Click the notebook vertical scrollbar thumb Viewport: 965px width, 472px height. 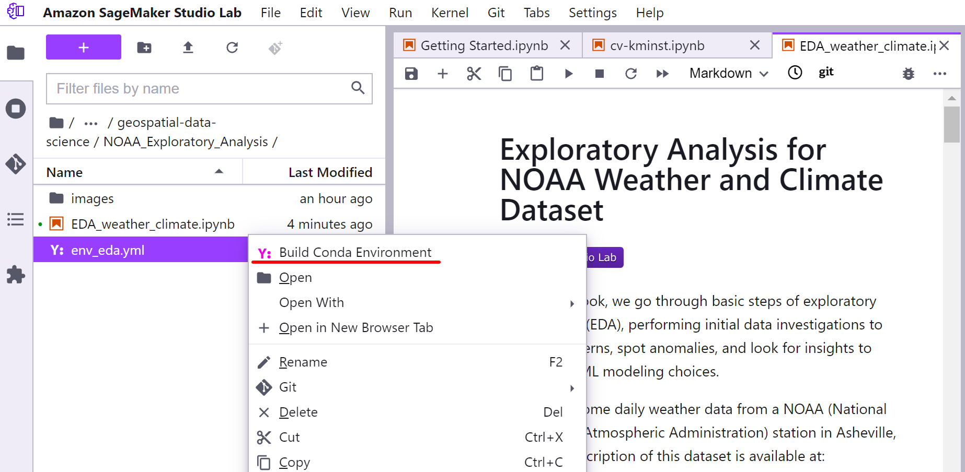click(x=951, y=124)
